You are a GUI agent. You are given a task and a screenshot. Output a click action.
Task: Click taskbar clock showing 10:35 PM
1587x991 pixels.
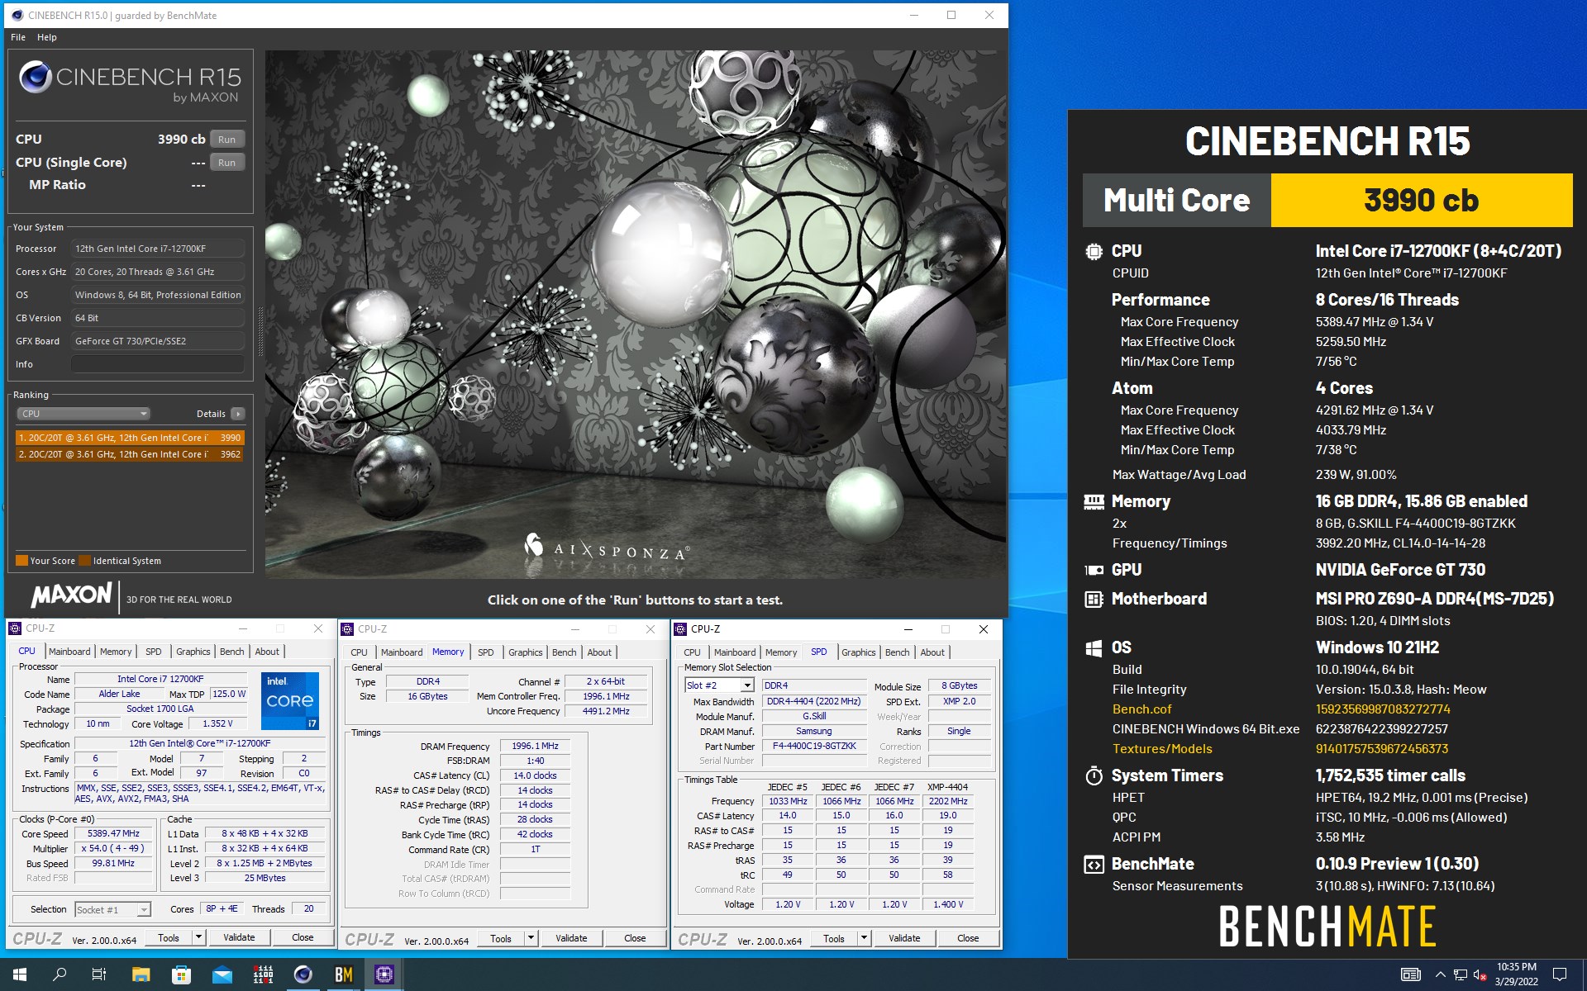pyautogui.click(x=1516, y=974)
